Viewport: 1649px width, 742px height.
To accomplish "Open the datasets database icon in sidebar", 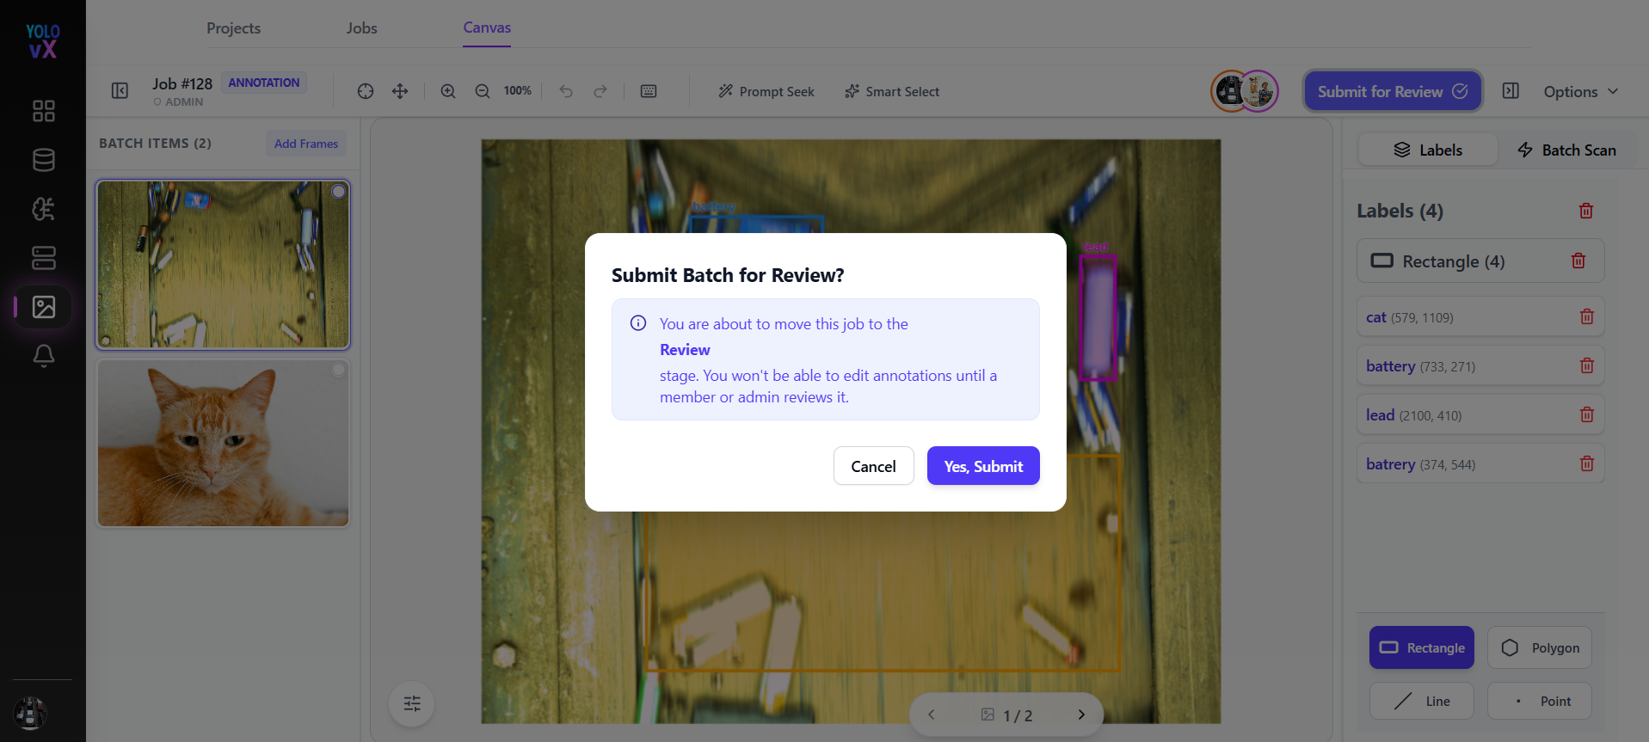I will 43,160.
